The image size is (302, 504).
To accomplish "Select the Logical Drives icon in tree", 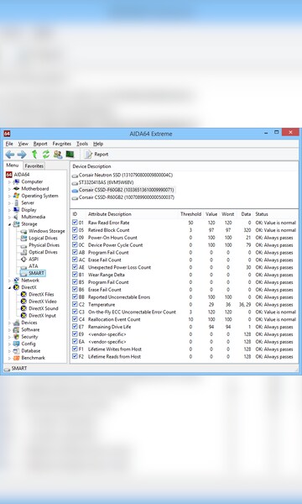I will pyautogui.click(x=23, y=239).
